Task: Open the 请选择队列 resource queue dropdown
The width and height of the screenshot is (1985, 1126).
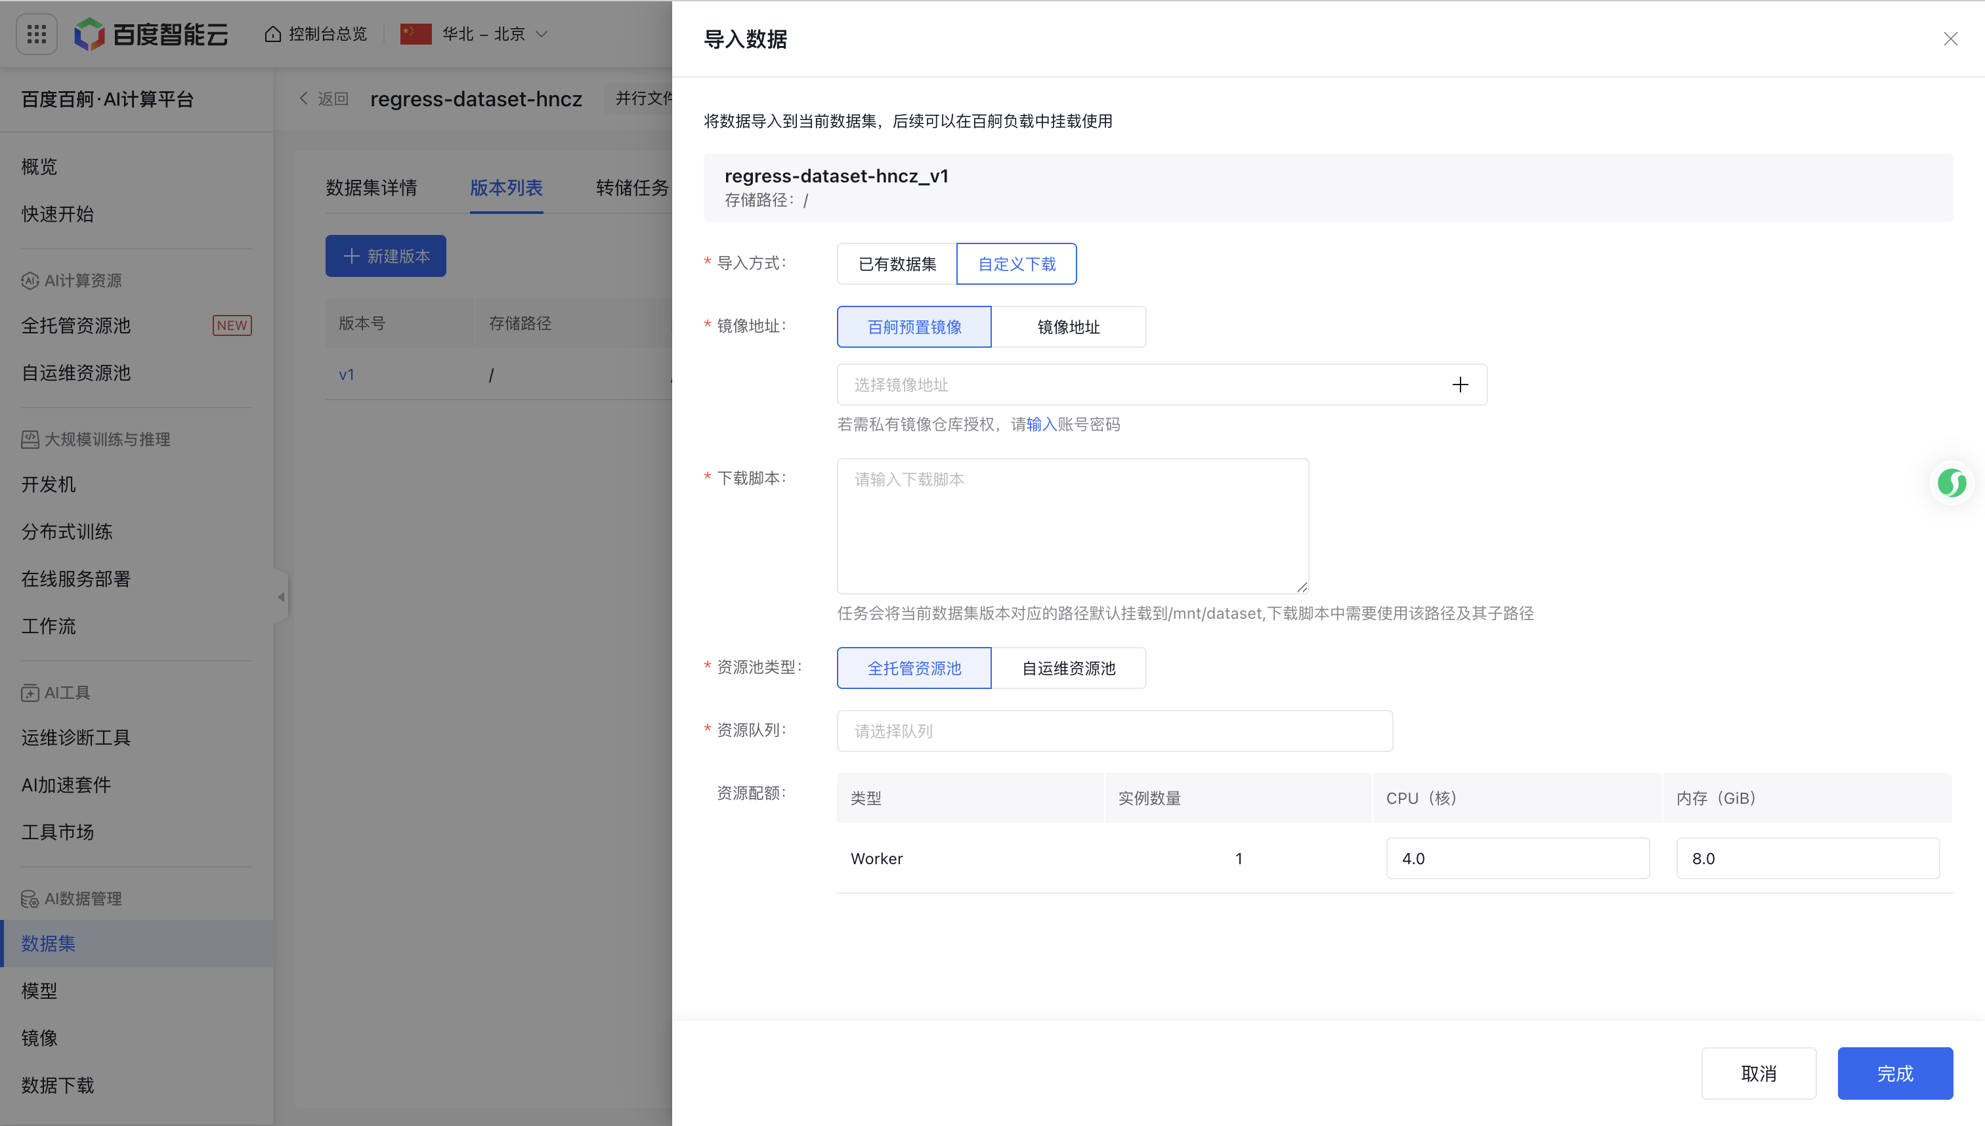Action: (x=1114, y=730)
